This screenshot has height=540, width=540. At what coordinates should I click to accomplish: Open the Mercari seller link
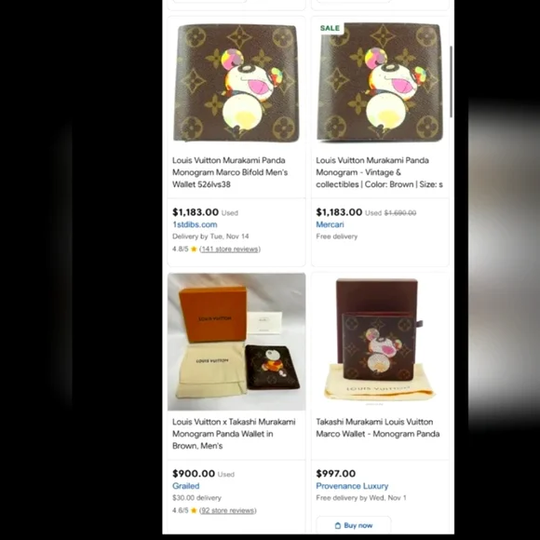[x=330, y=224]
